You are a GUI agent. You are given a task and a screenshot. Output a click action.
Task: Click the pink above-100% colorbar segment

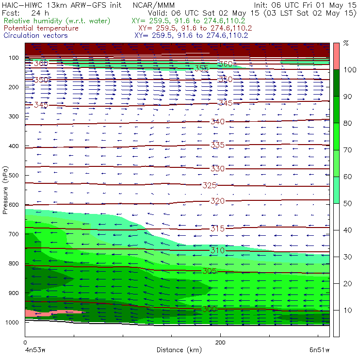[x=336, y=56]
